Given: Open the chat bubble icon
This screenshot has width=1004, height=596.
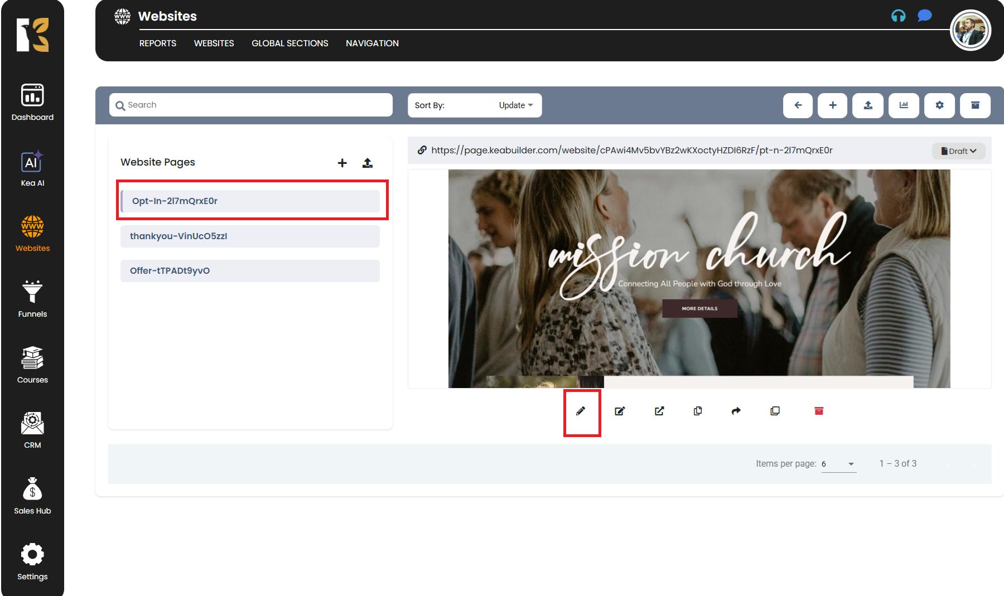Looking at the screenshot, I should pos(924,16).
